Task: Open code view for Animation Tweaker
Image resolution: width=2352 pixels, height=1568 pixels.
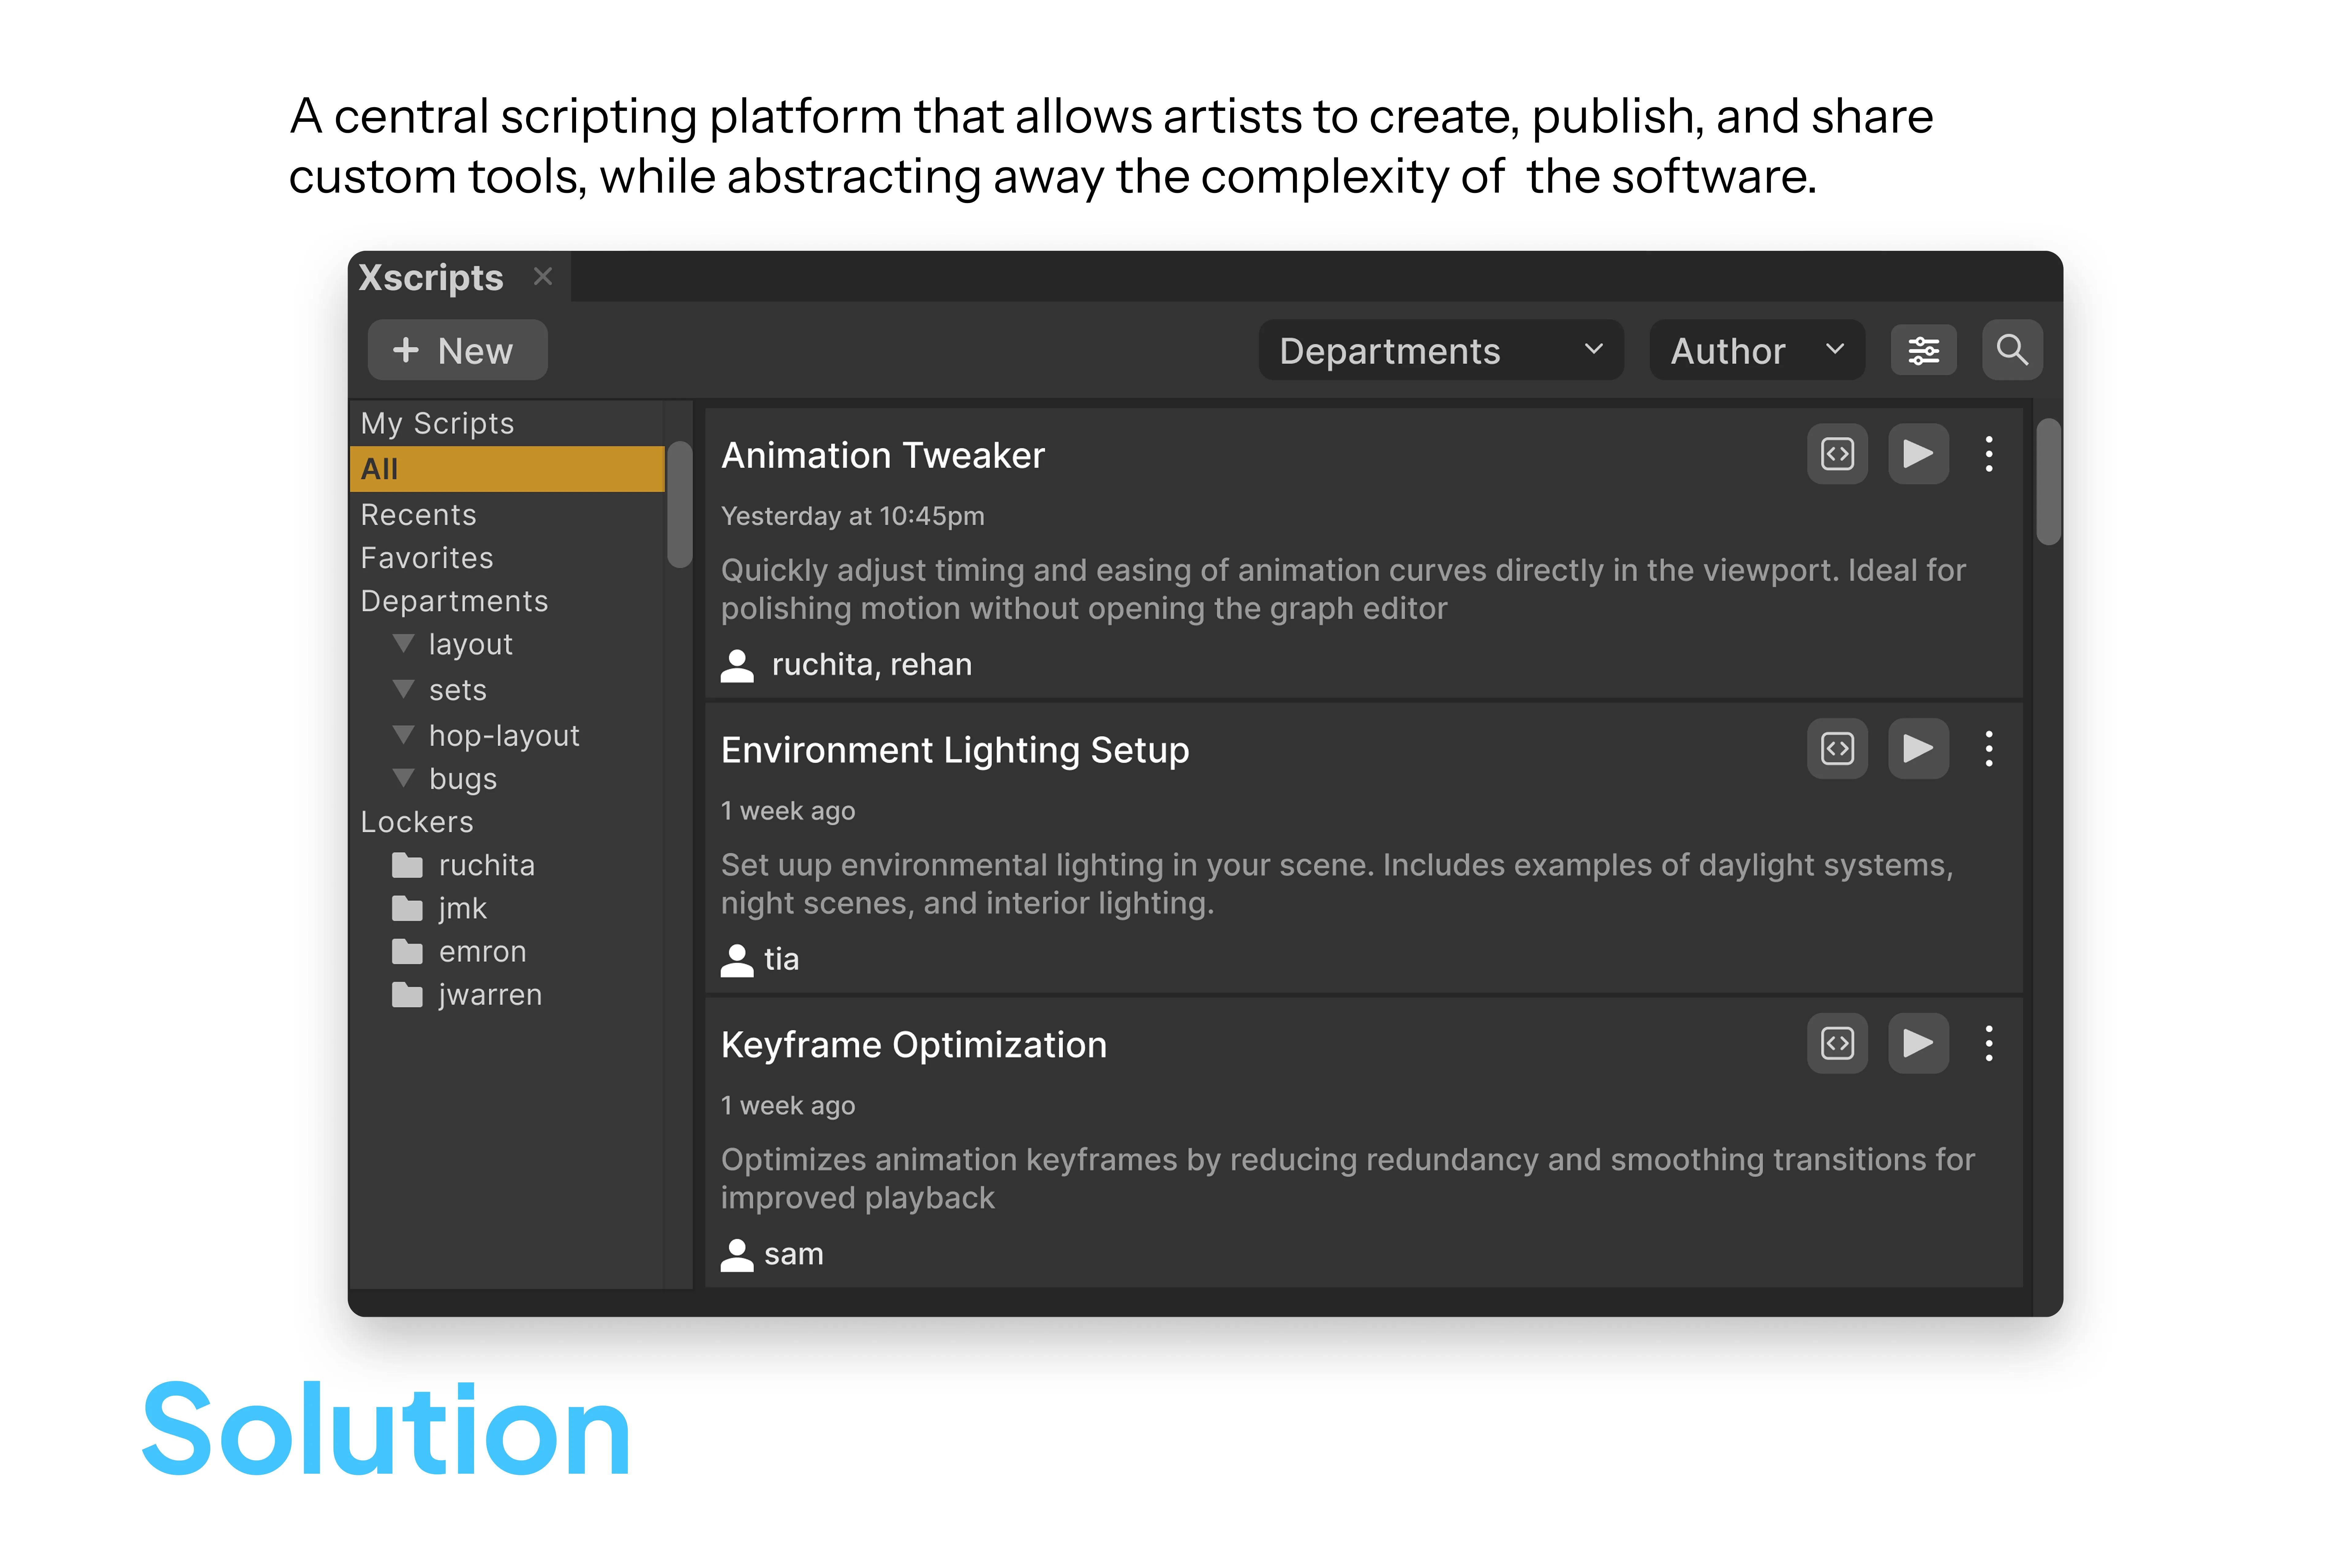Action: click(1837, 454)
